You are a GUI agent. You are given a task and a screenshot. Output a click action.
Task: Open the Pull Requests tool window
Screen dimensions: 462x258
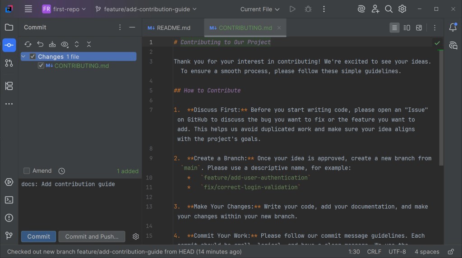[x=9, y=63]
